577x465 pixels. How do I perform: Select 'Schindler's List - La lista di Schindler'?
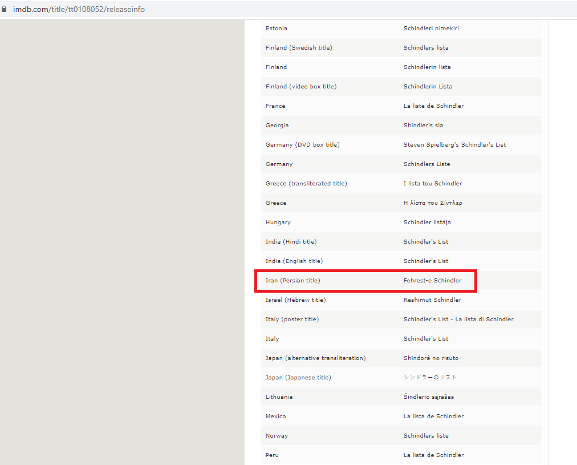point(458,320)
